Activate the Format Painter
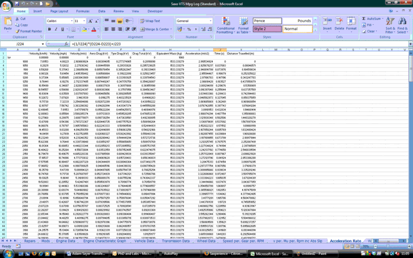The image size is (413, 258). 29,31
